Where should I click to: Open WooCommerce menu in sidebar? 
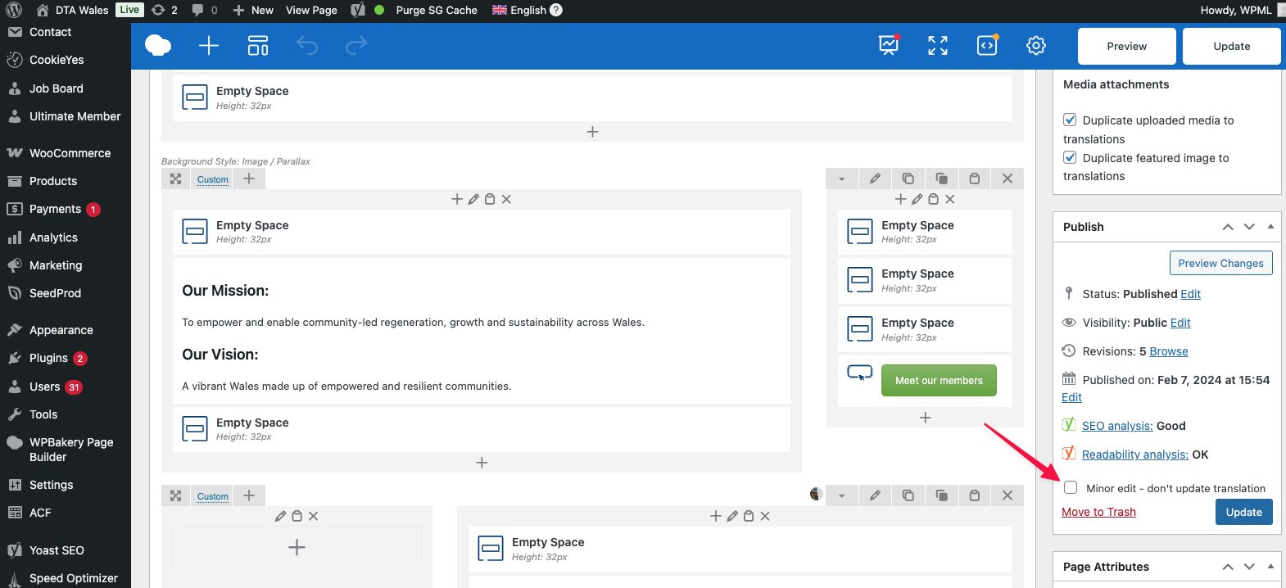tap(70, 153)
